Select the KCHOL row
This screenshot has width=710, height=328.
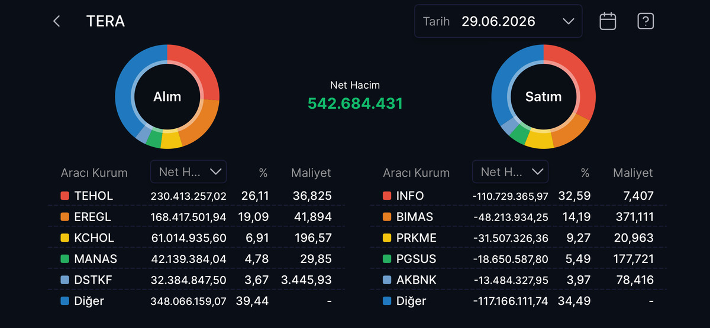196,238
